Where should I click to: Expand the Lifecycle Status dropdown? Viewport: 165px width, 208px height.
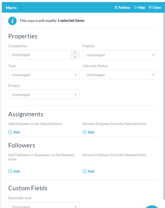tap(120, 75)
